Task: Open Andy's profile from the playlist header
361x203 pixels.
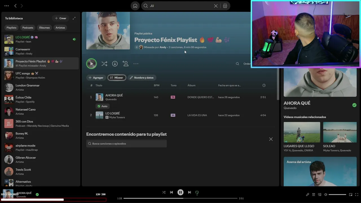Action: pos(163,47)
